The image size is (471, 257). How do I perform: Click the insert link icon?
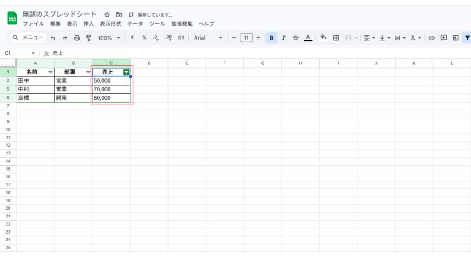pyautogui.click(x=431, y=38)
